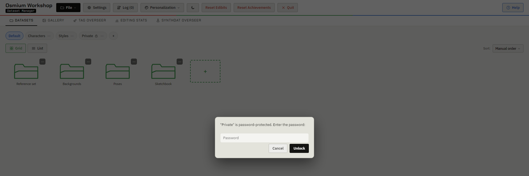Open Reference set folder options menu
529x176 pixels.
pos(42,62)
